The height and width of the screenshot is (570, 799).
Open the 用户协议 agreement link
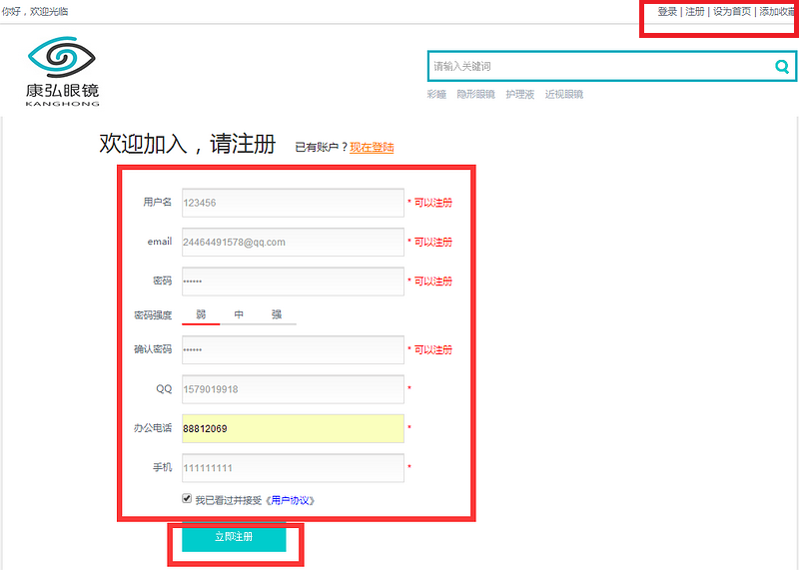pyautogui.click(x=294, y=500)
